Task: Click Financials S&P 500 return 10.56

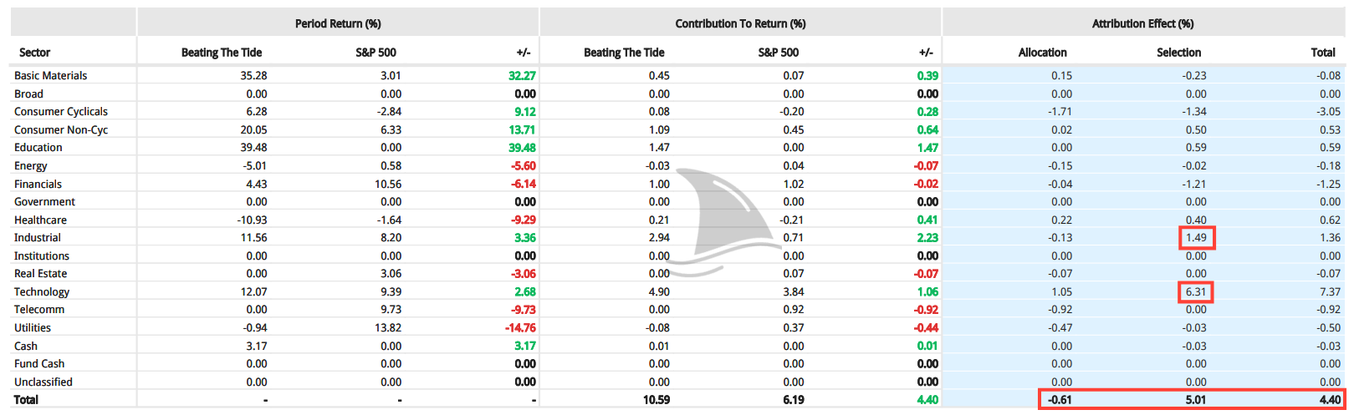Action: 388,185
